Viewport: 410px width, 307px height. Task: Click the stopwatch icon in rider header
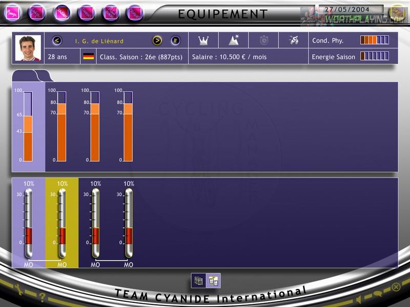pos(264,40)
